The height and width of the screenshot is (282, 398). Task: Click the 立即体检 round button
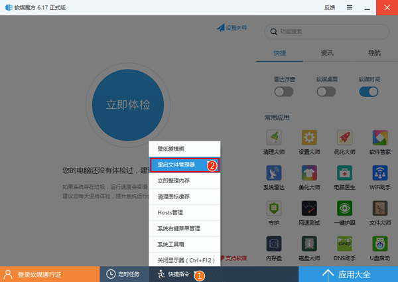tap(128, 105)
